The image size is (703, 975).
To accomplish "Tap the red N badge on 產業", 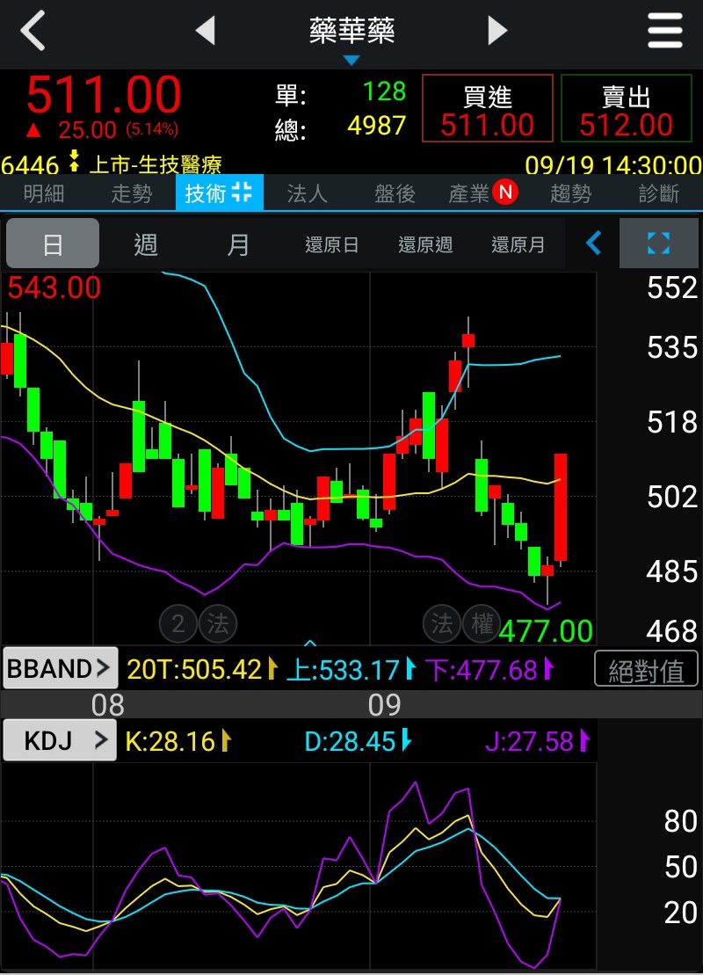I will click(x=505, y=193).
